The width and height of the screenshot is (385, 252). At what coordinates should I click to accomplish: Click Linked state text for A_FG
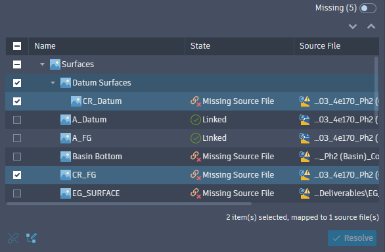[214, 138]
